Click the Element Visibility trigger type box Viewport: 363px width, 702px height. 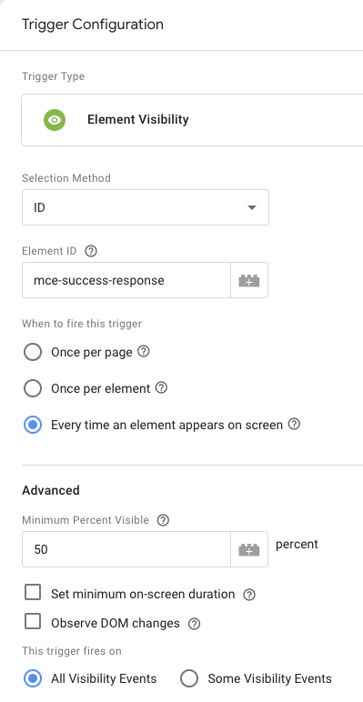coord(192,120)
